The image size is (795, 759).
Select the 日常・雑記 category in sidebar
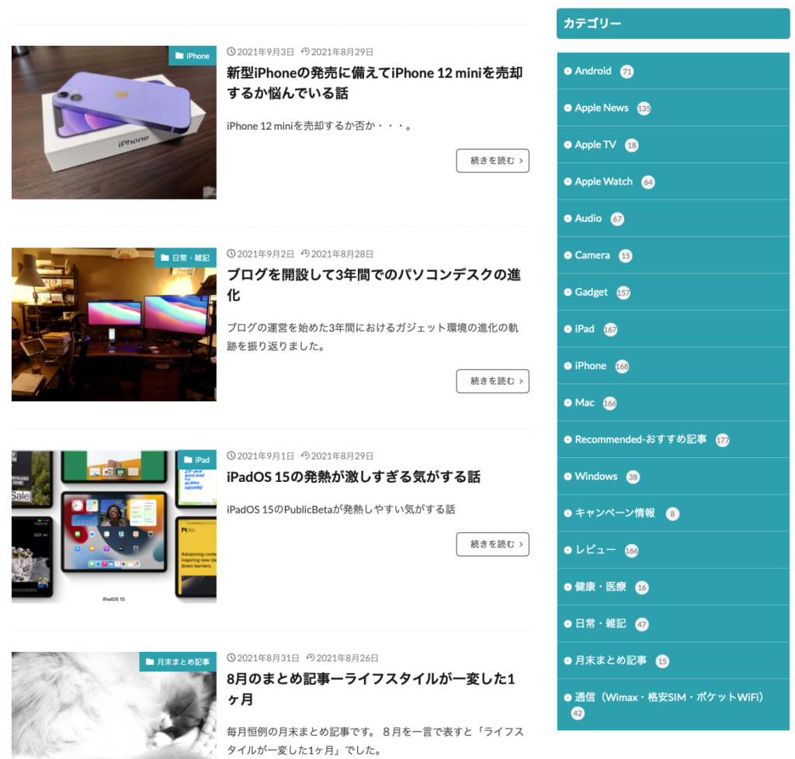click(673, 624)
